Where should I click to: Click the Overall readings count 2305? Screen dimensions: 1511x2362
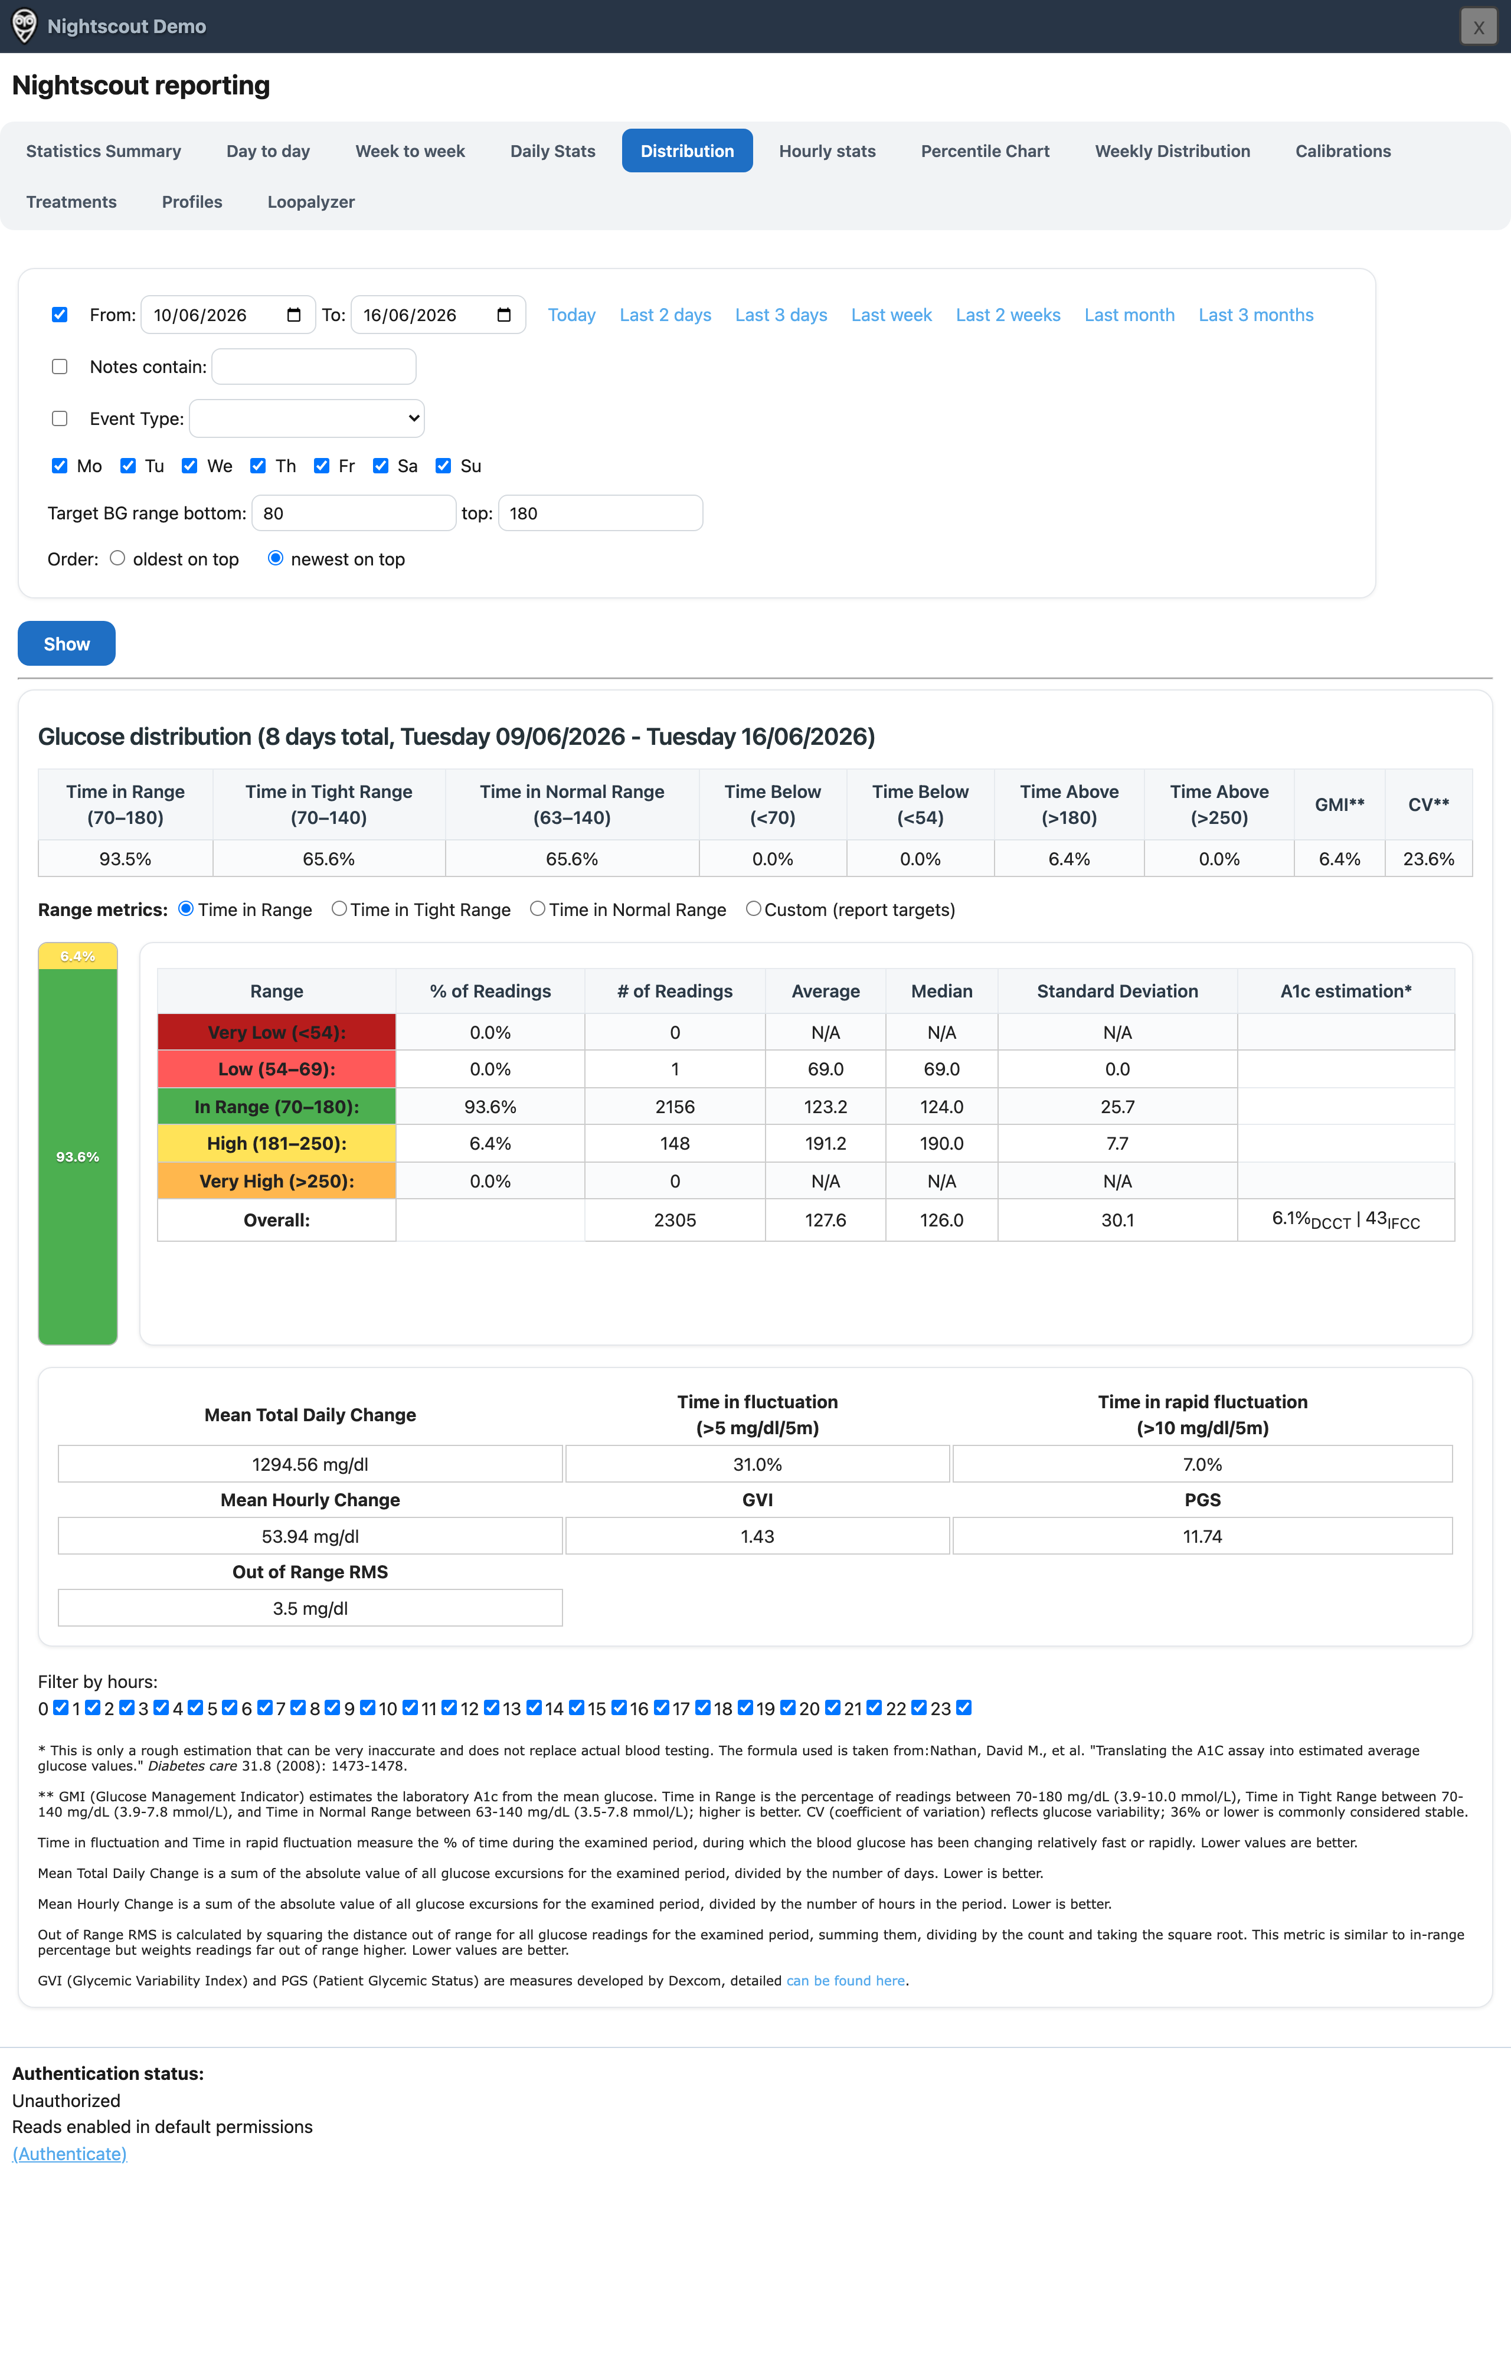675,1220
